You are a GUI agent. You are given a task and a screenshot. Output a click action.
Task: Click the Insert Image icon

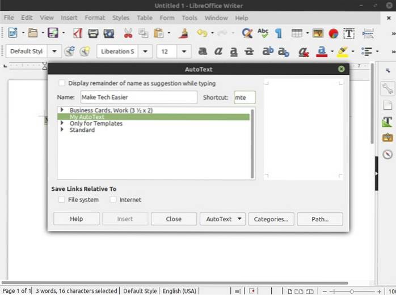coord(318,33)
